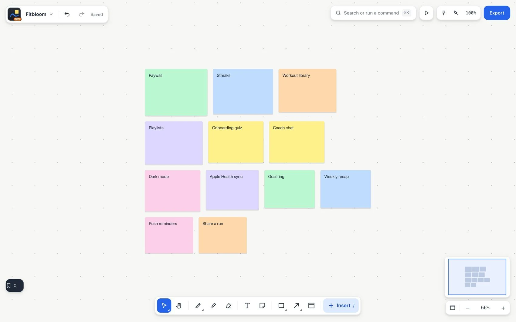Zoom out with minus button
This screenshot has height=322, width=516.
point(467,308)
